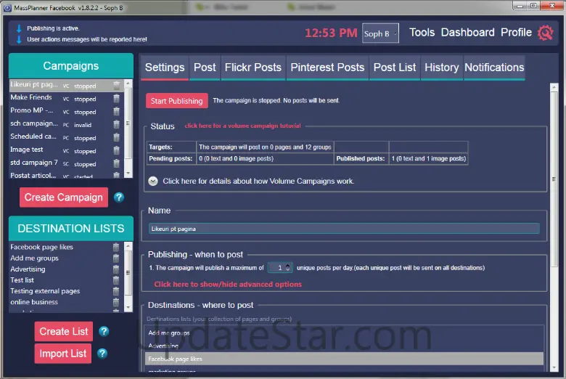Click destination lists scrollbar down arrow
Viewport: 566px width, 379px height.
128,307
